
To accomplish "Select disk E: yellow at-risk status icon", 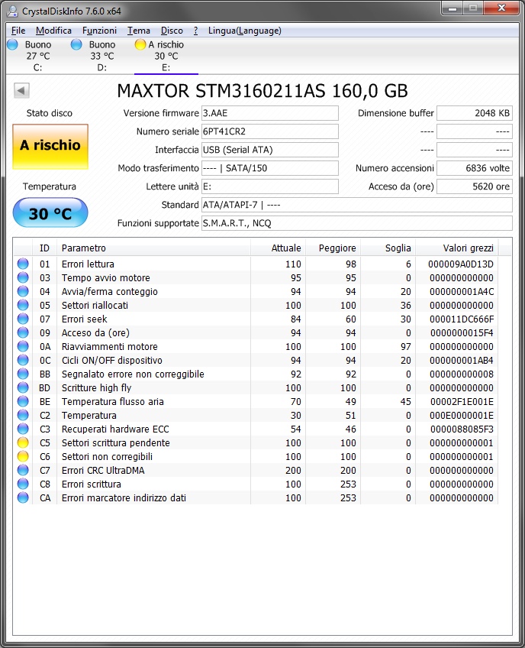I will coord(140,45).
